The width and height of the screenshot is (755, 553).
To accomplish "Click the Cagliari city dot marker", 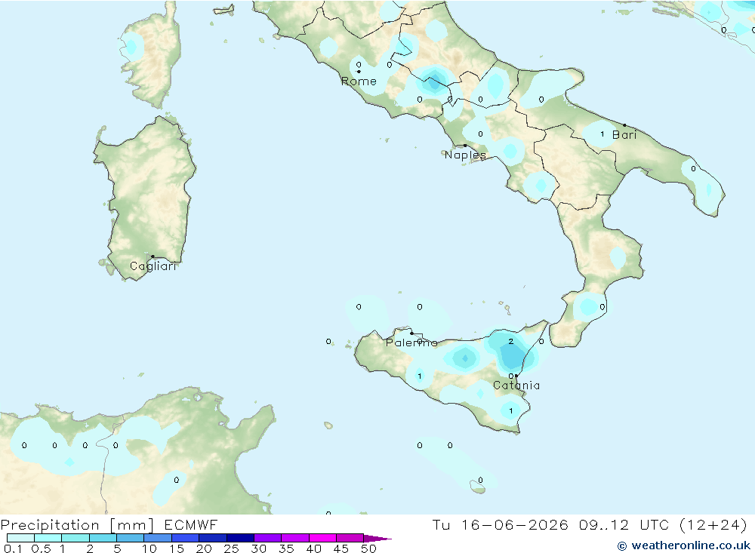I will tap(153, 257).
